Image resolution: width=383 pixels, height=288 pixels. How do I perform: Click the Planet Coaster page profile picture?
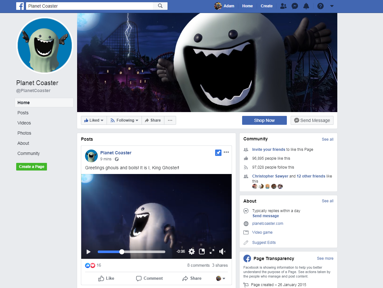click(45, 45)
